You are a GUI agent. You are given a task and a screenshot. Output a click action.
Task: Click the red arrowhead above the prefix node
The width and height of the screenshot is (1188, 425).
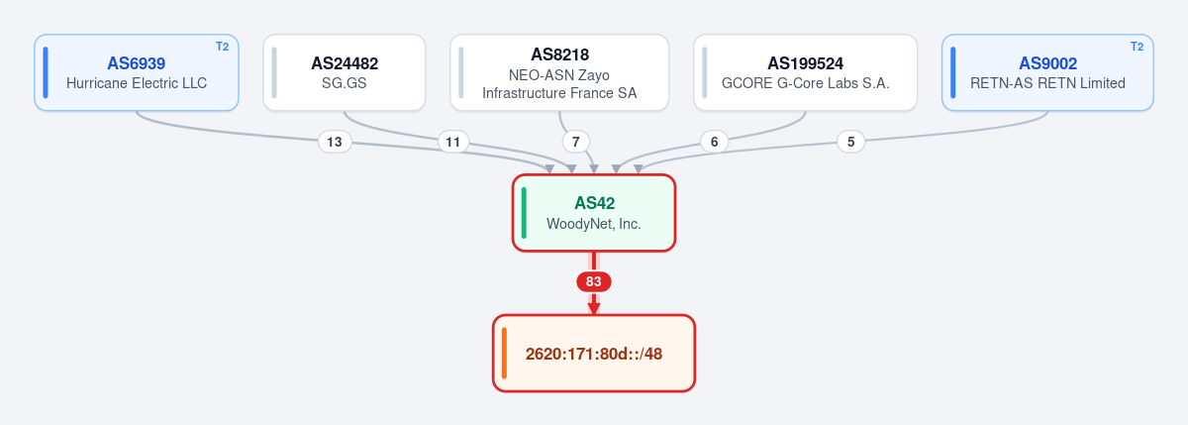tap(594, 309)
